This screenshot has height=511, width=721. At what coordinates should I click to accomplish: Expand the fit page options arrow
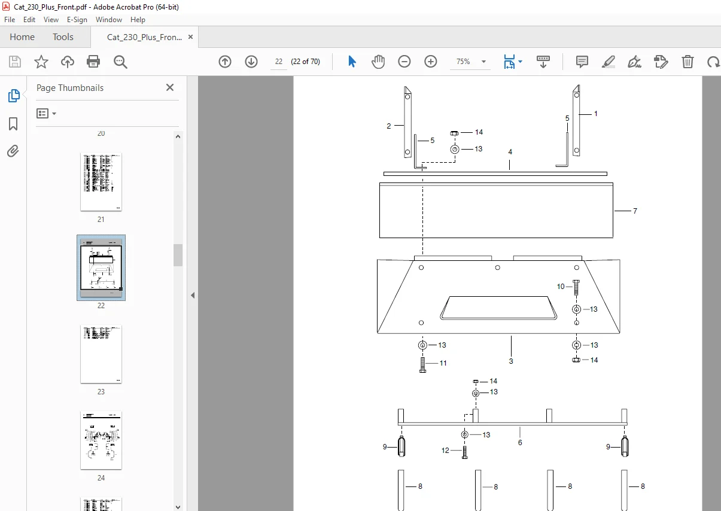coord(521,62)
